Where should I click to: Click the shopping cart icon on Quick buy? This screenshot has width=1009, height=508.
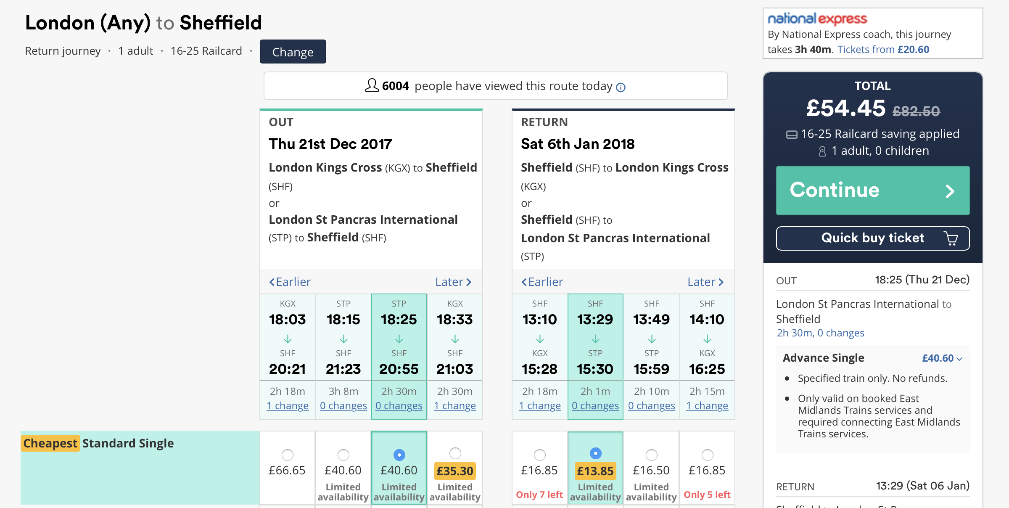951,238
